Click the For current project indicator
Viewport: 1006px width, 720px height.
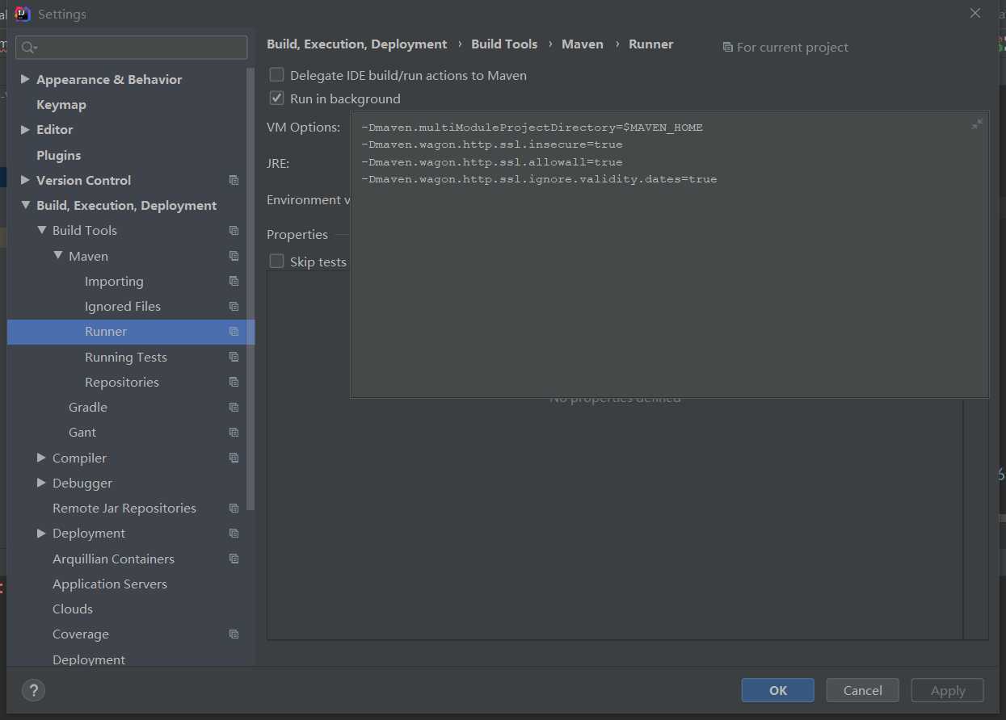[x=785, y=48]
